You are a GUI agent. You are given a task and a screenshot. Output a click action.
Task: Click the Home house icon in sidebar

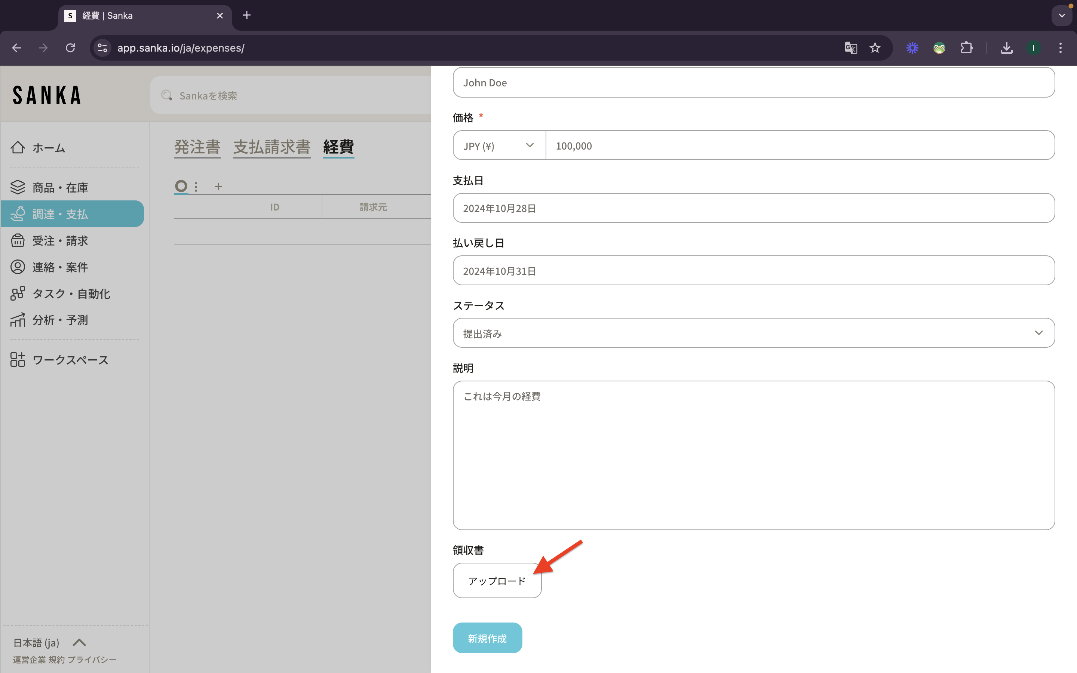[x=18, y=147]
